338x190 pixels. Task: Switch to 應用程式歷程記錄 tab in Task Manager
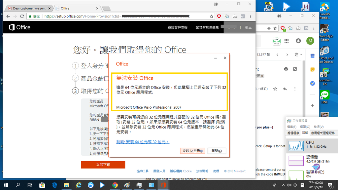click(323, 133)
